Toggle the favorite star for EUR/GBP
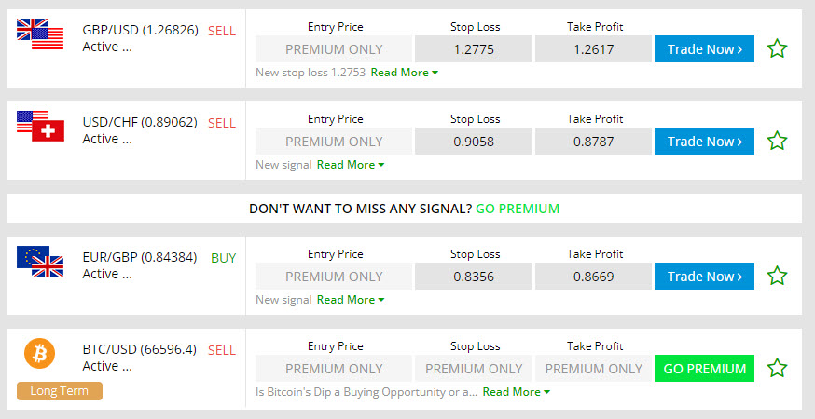The width and height of the screenshot is (815, 419). point(777,276)
